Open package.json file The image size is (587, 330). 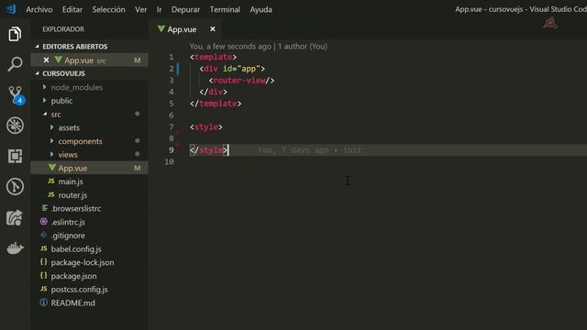73,276
